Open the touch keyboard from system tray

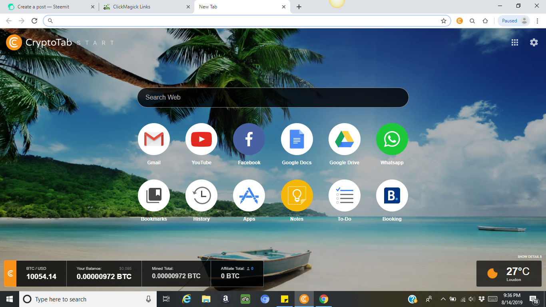[492, 299]
